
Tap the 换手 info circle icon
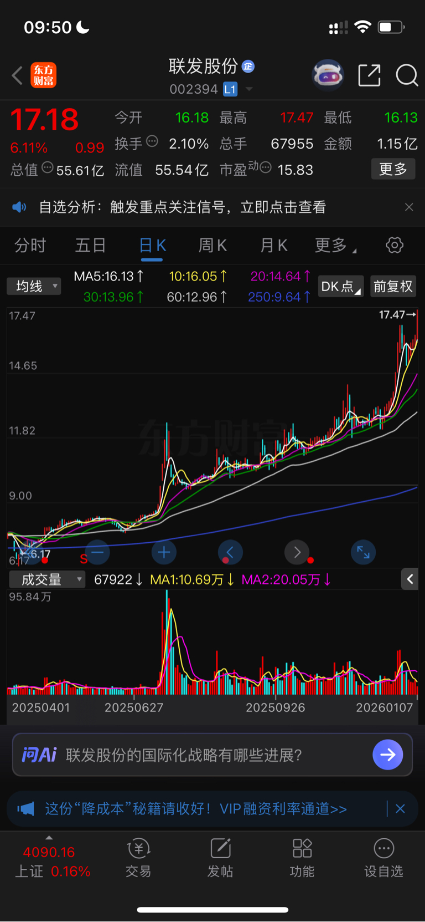[152, 141]
